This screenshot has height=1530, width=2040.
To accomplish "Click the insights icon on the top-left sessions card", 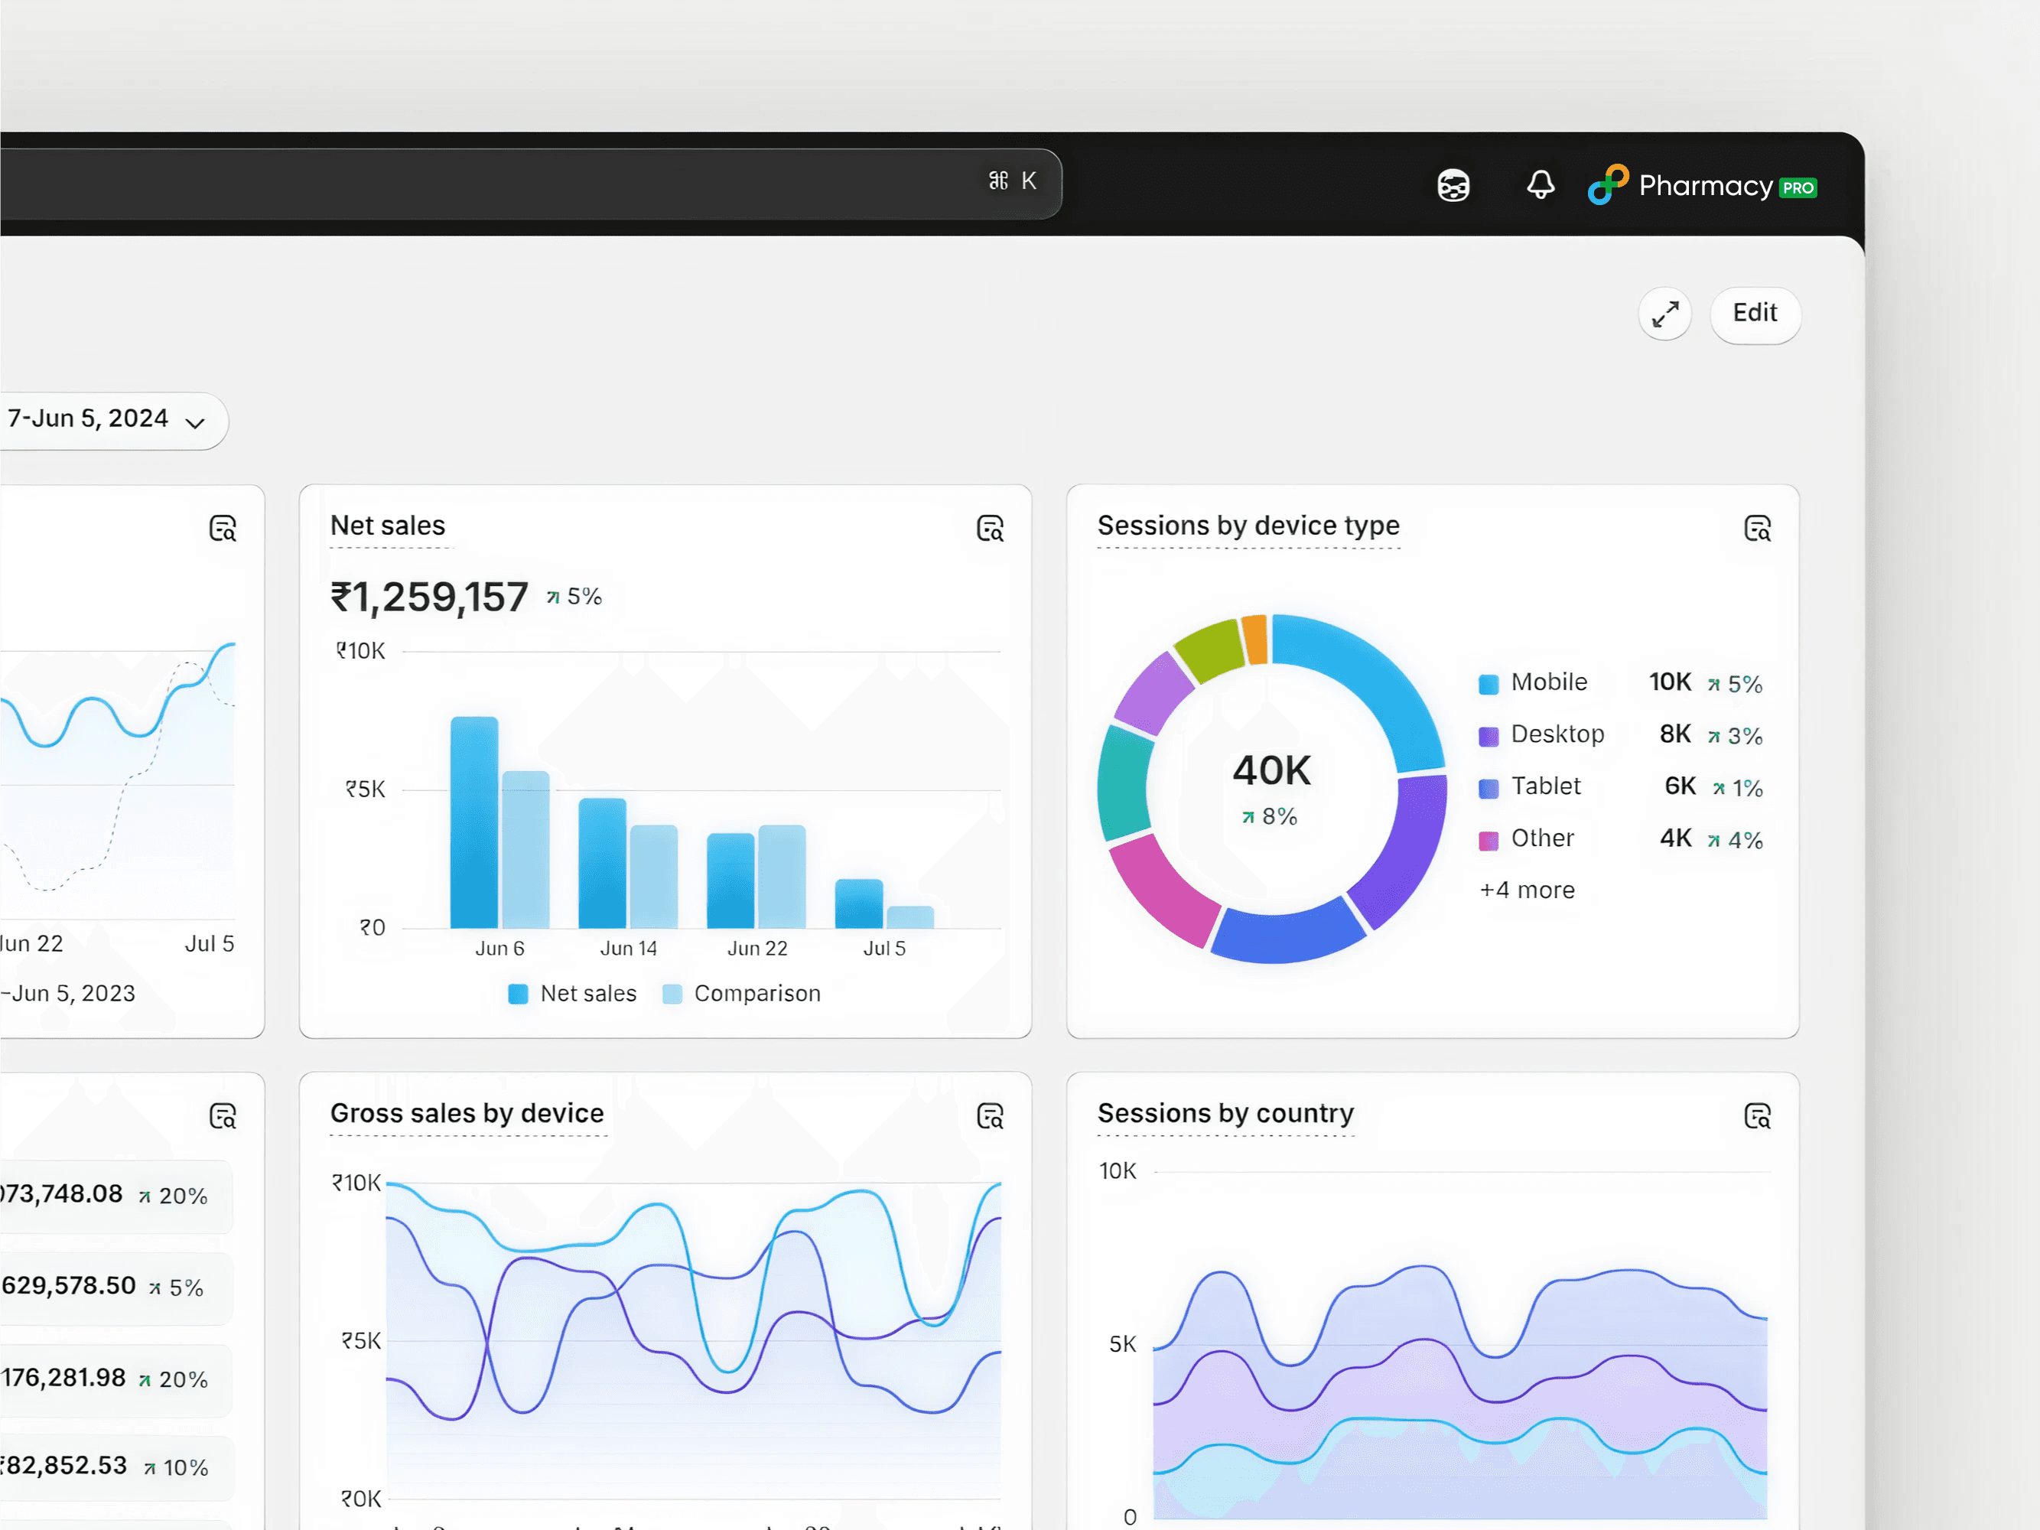I will pyautogui.click(x=224, y=528).
